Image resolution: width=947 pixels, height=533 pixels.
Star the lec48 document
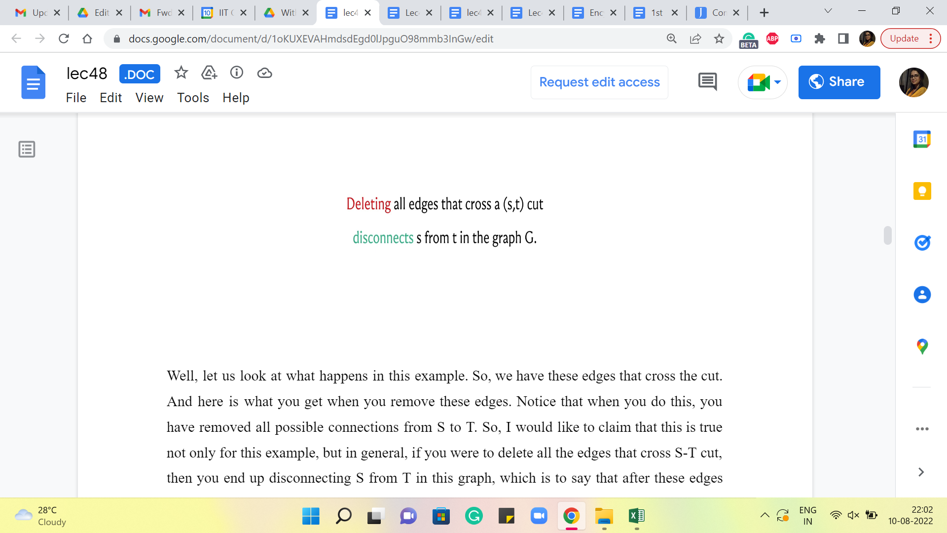(x=181, y=73)
